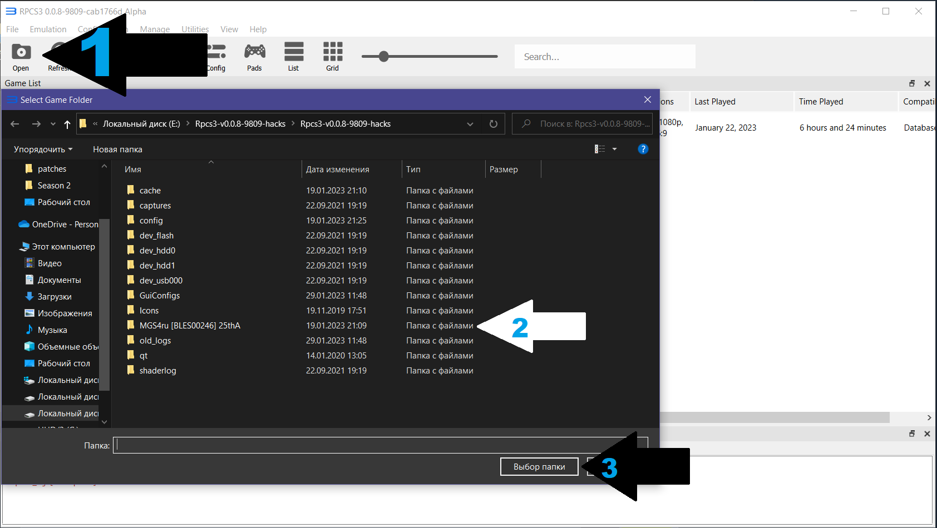The height and width of the screenshot is (528, 937).
Task: Click the Папка folder name field
Action: click(381, 445)
